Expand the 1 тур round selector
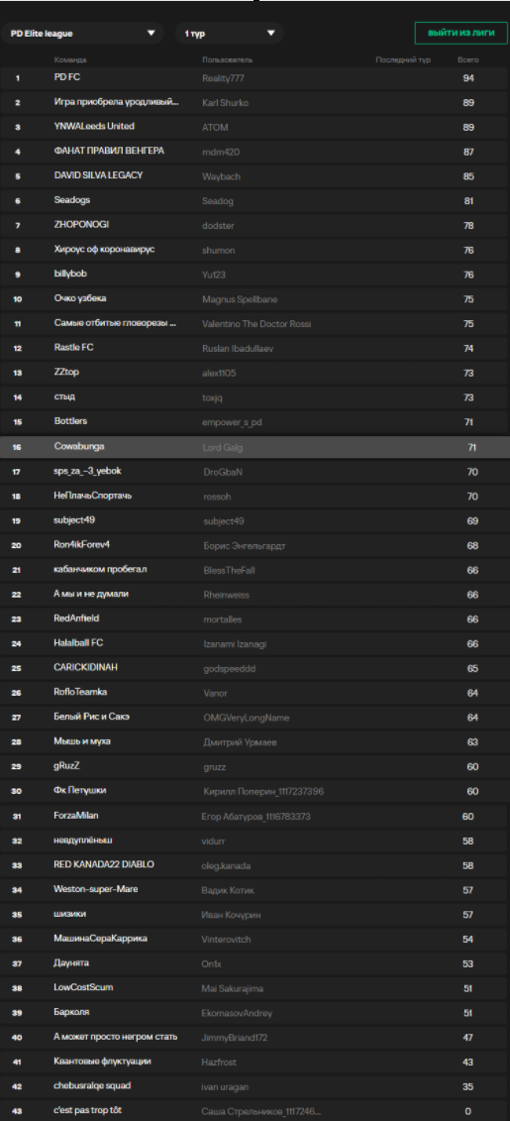This screenshot has width=510, height=1121. tap(230, 33)
